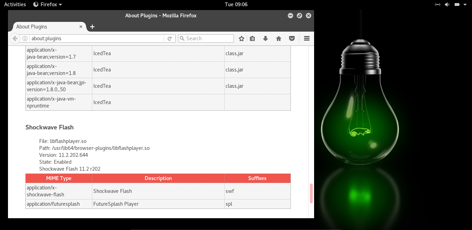The height and width of the screenshot is (230, 472).
Task: Click the spl suffix cell
Action: click(258, 204)
